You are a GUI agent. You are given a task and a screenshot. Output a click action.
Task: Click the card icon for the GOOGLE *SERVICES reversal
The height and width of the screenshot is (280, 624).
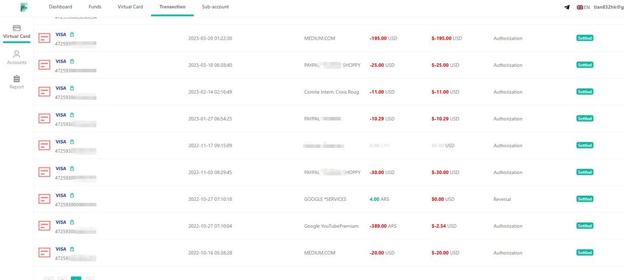(x=44, y=199)
